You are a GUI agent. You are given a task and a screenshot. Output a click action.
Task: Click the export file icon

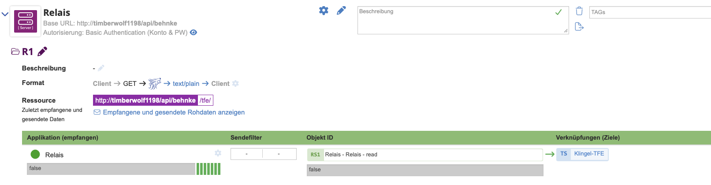coord(579,27)
